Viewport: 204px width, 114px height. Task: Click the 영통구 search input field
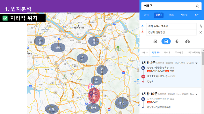click(x=169, y=6)
